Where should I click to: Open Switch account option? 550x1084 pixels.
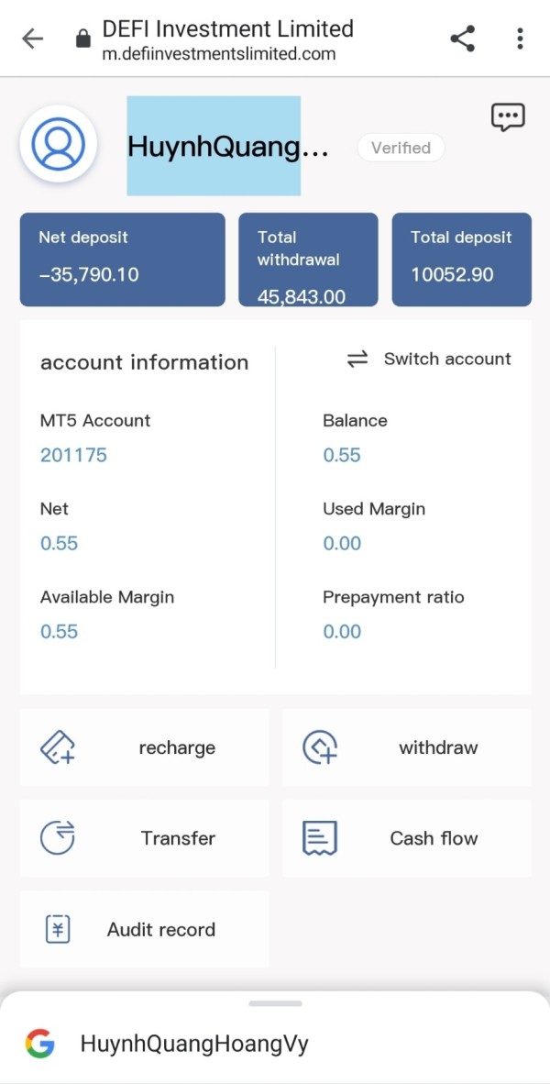coord(429,359)
